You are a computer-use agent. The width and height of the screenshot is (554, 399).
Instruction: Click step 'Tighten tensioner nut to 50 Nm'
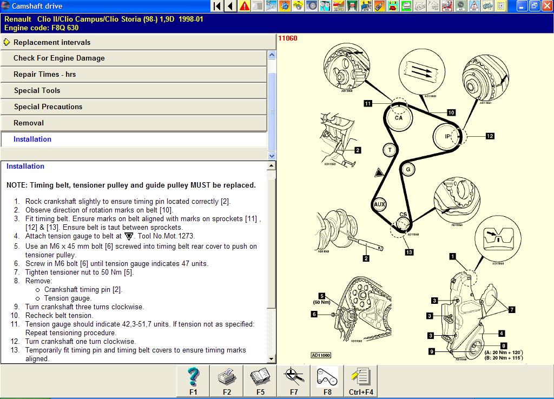(80, 272)
